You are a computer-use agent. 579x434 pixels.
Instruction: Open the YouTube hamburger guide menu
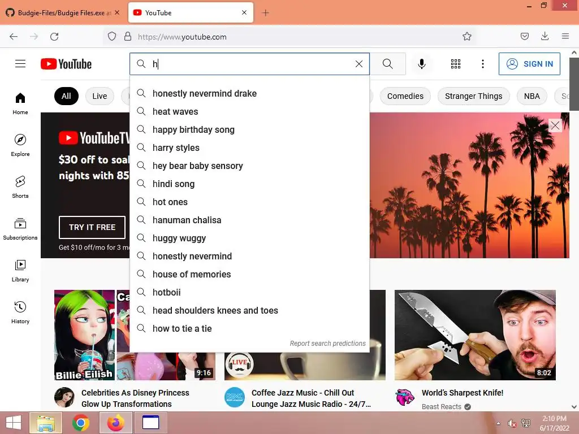pyautogui.click(x=20, y=64)
